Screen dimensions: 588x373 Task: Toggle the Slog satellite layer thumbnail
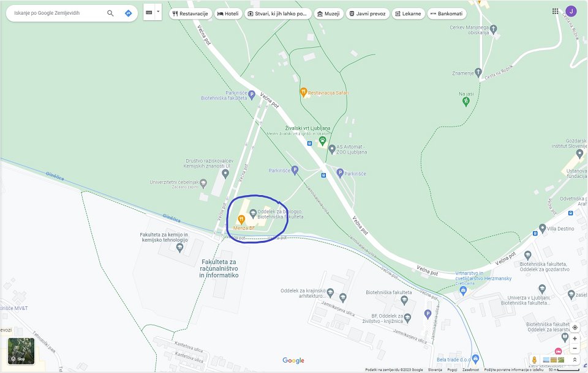(21, 351)
